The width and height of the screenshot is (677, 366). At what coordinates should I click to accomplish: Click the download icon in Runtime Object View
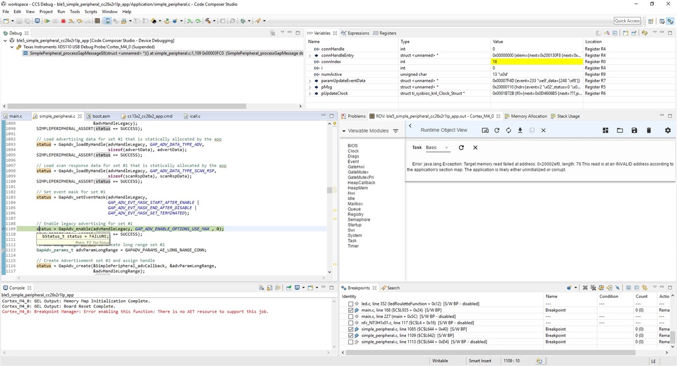click(x=520, y=130)
